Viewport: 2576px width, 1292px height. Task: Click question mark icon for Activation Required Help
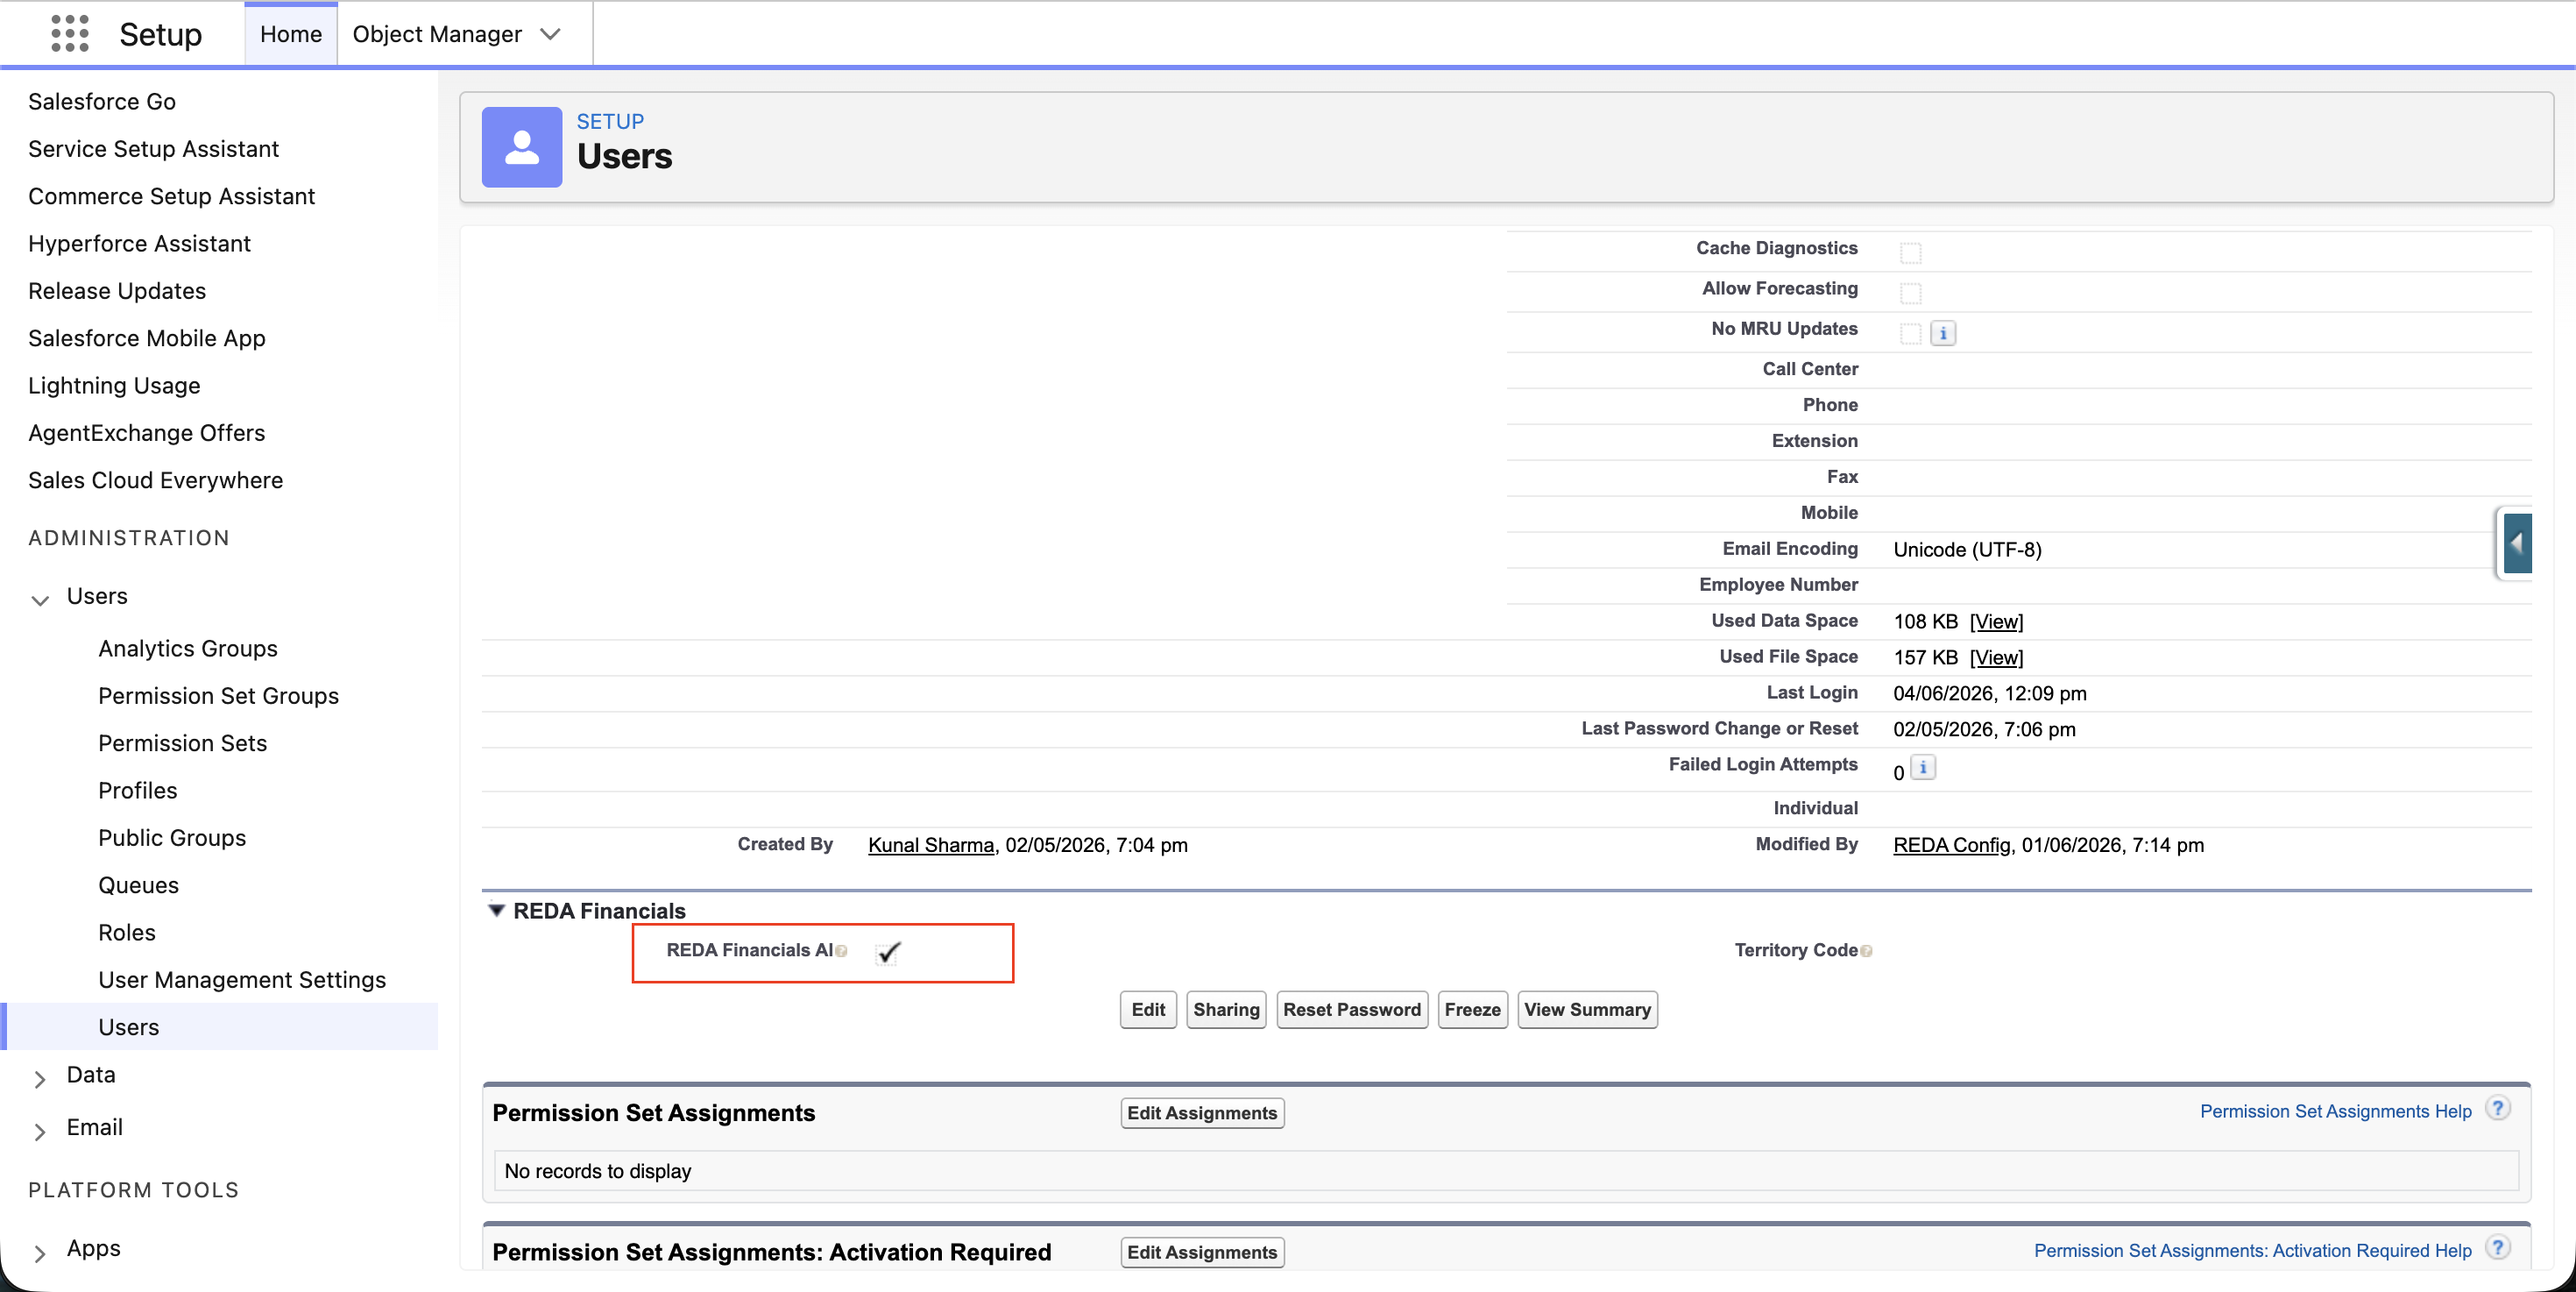pyautogui.click(x=2497, y=1248)
